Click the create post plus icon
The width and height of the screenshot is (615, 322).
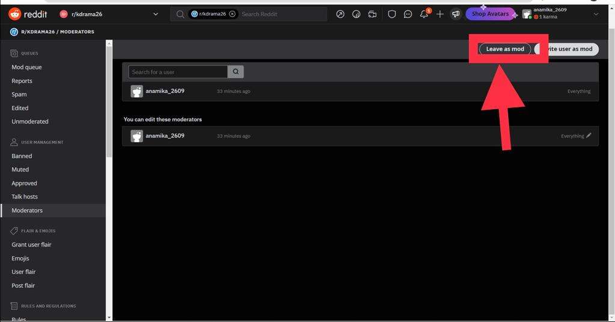[x=440, y=14]
